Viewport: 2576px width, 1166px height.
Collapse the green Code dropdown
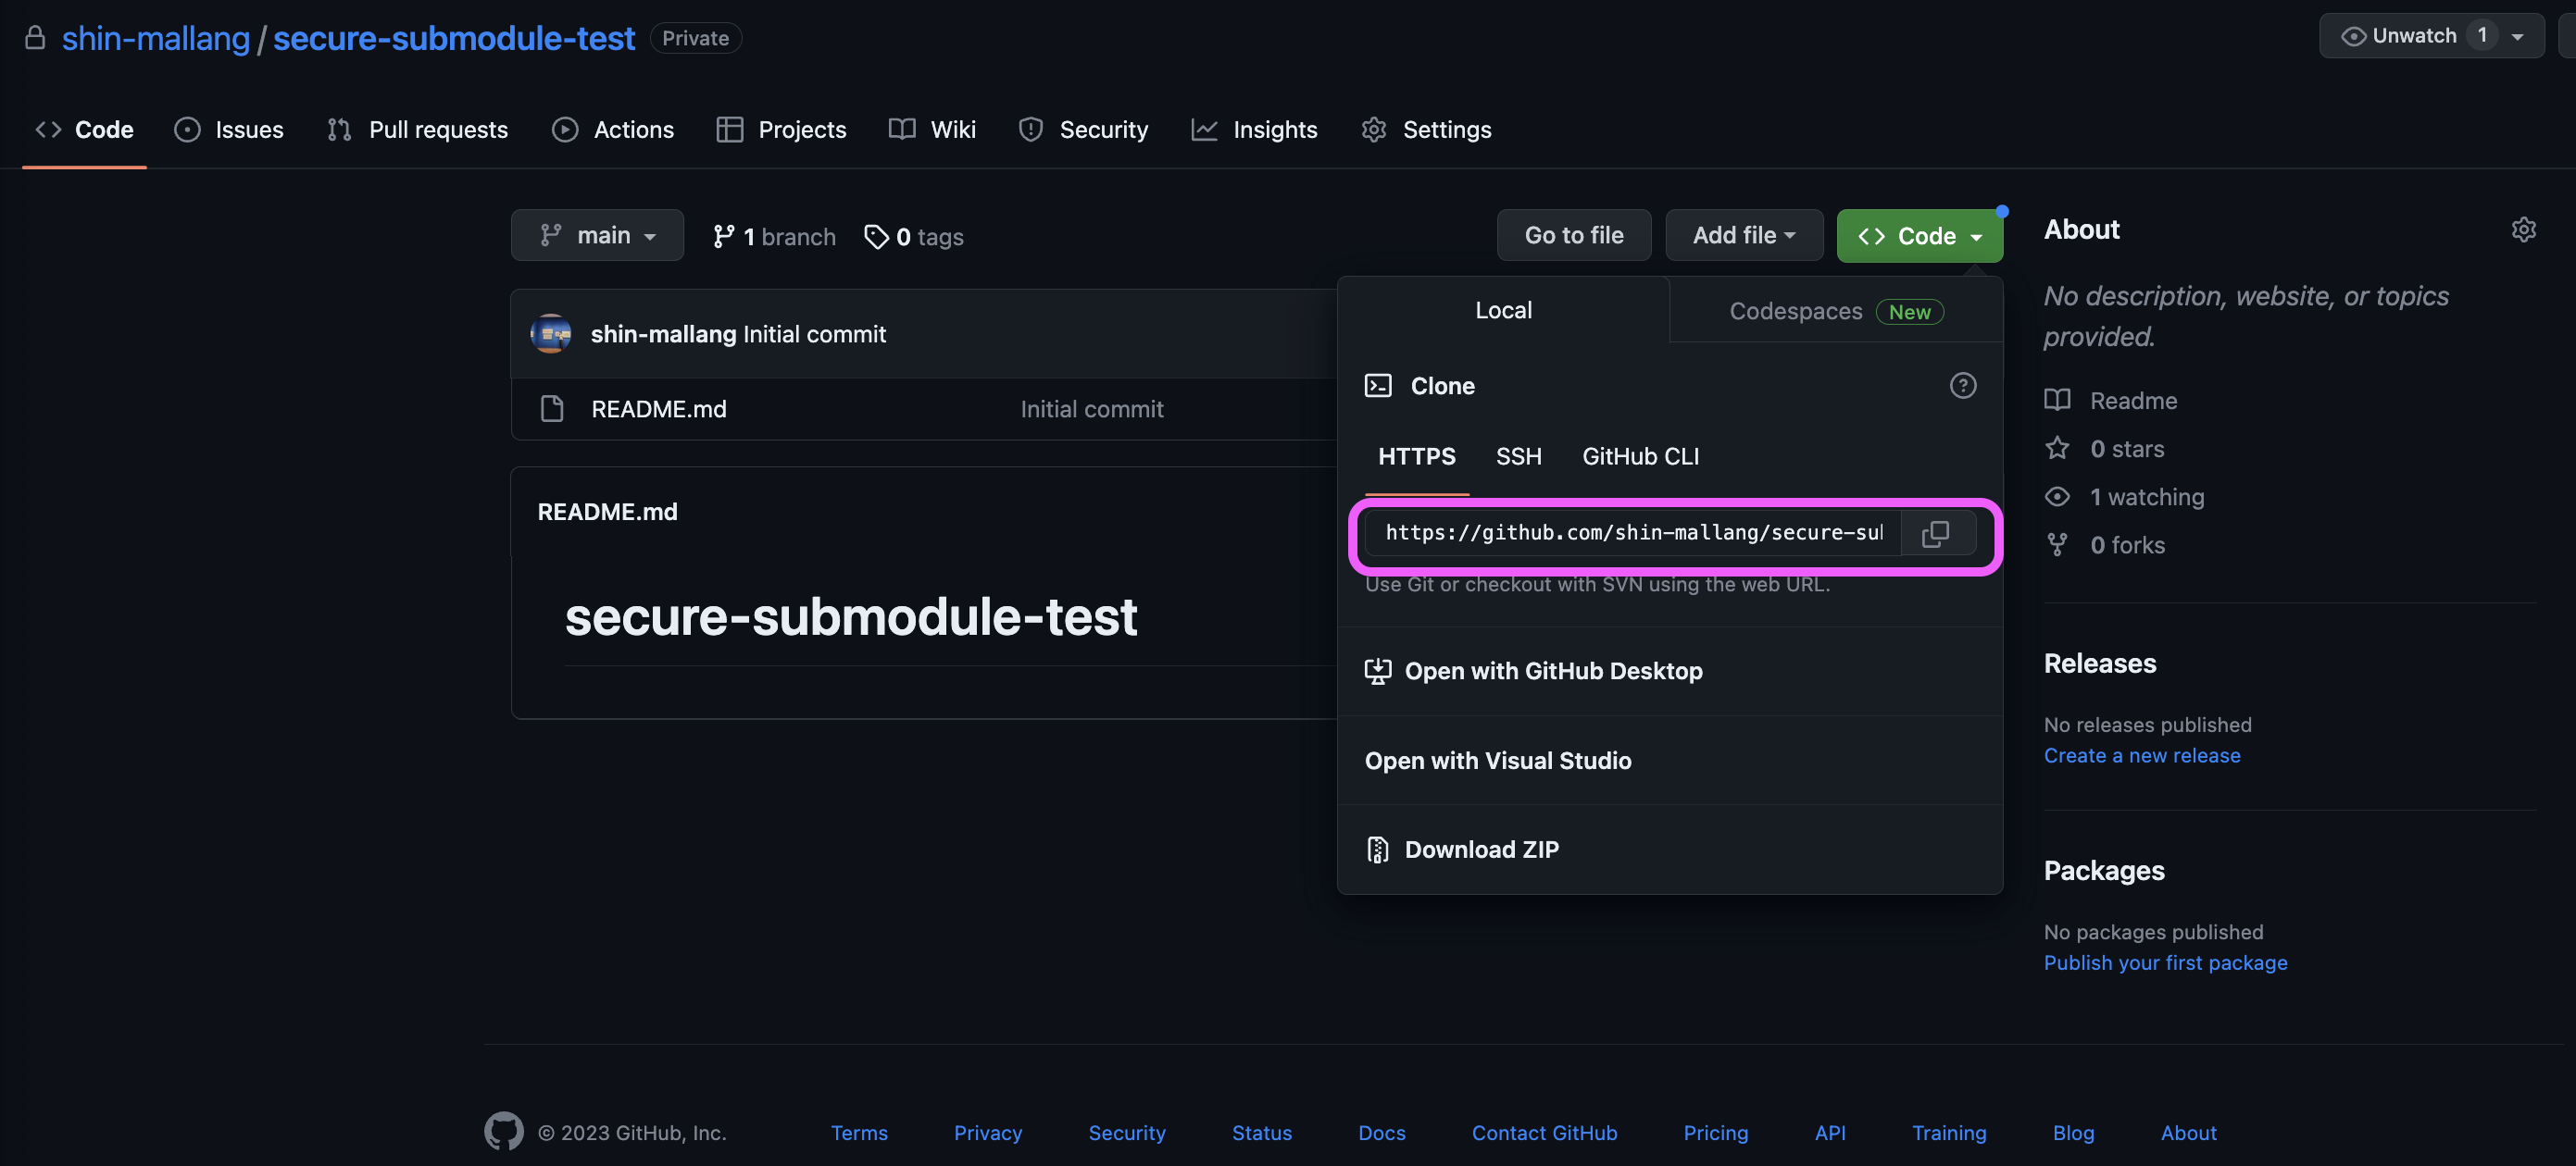click(x=1919, y=236)
